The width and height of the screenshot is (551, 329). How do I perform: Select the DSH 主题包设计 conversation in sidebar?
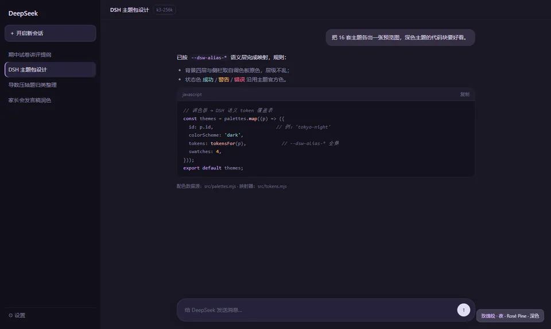pos(51,69)
